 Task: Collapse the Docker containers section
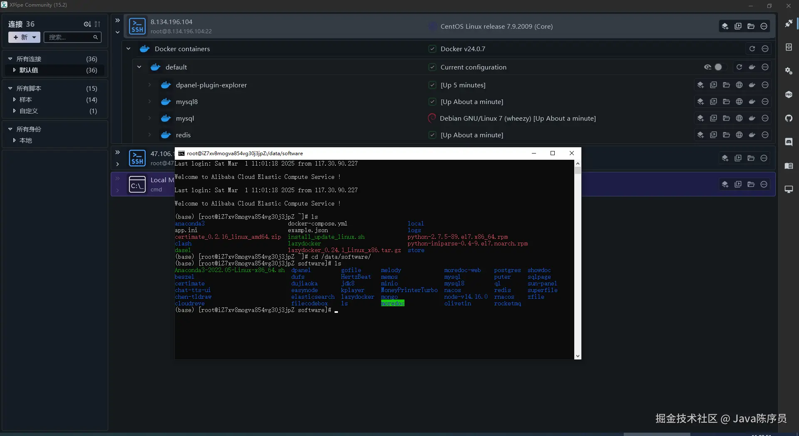point(129,49)
